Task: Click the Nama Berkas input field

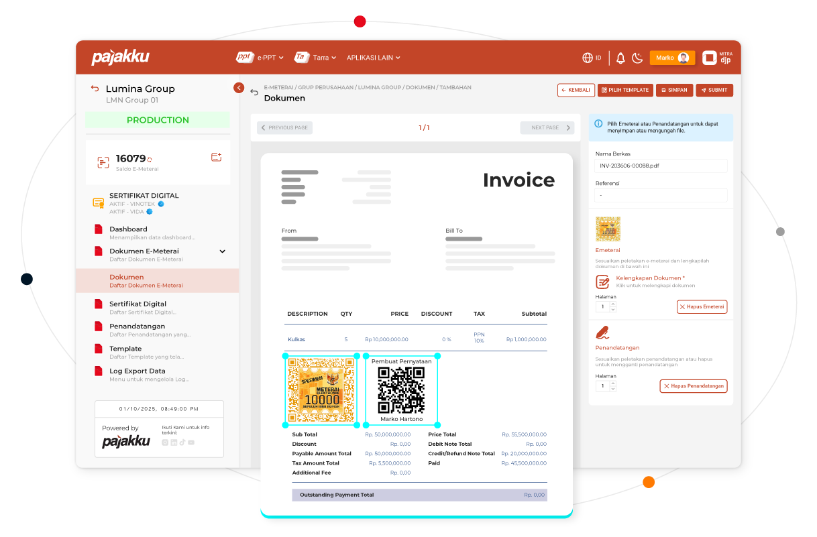Action: coord(661,166)
